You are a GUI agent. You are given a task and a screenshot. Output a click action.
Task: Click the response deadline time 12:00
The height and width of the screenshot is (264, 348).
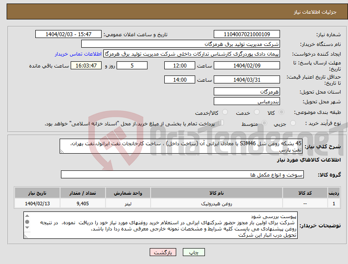pos(180,65)
